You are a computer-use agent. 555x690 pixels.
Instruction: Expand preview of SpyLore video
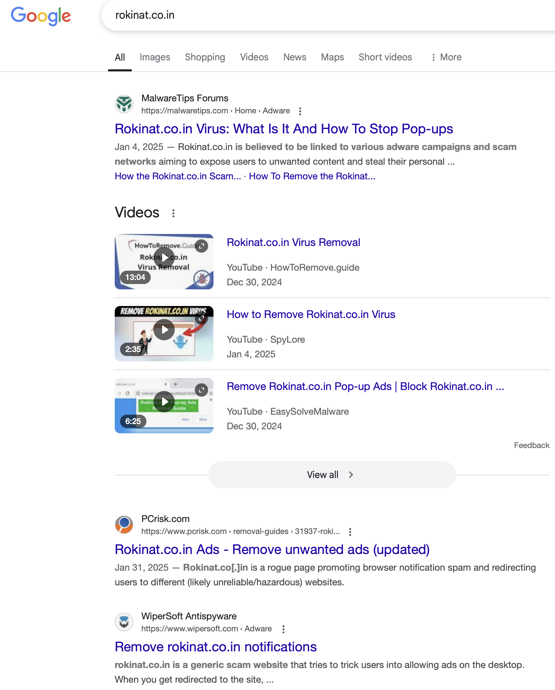pos(201,318)
